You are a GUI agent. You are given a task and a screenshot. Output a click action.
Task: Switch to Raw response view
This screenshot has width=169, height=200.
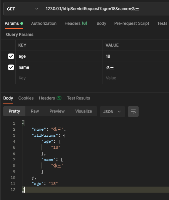point(35,111)
